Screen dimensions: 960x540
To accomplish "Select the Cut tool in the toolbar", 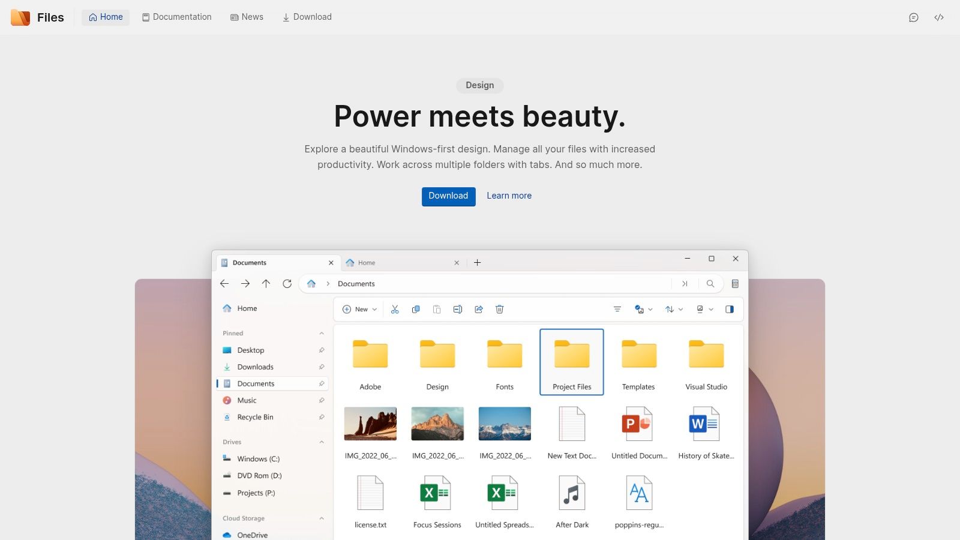I will click(x=394, y=309).
